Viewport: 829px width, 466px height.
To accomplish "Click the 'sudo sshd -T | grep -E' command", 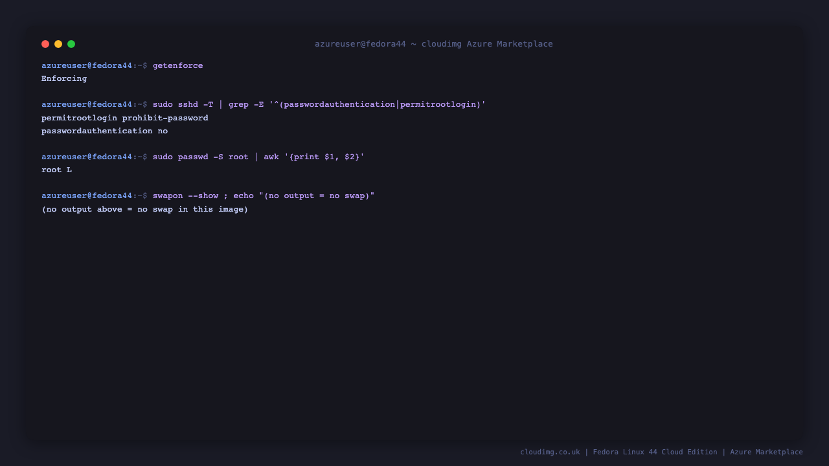I will [x=319, y=105].
